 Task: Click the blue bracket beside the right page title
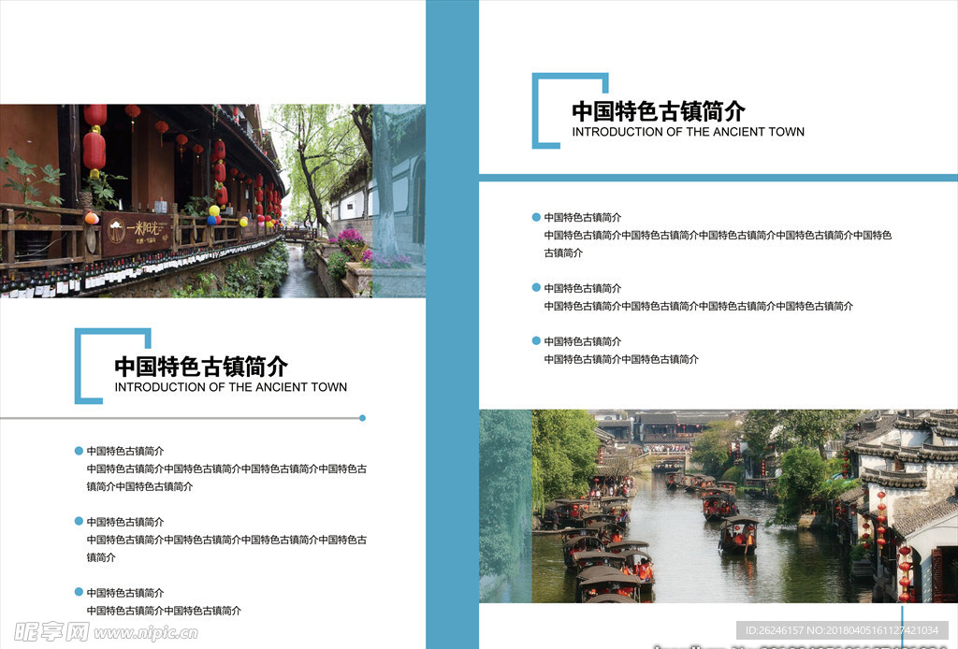point(535,110)
